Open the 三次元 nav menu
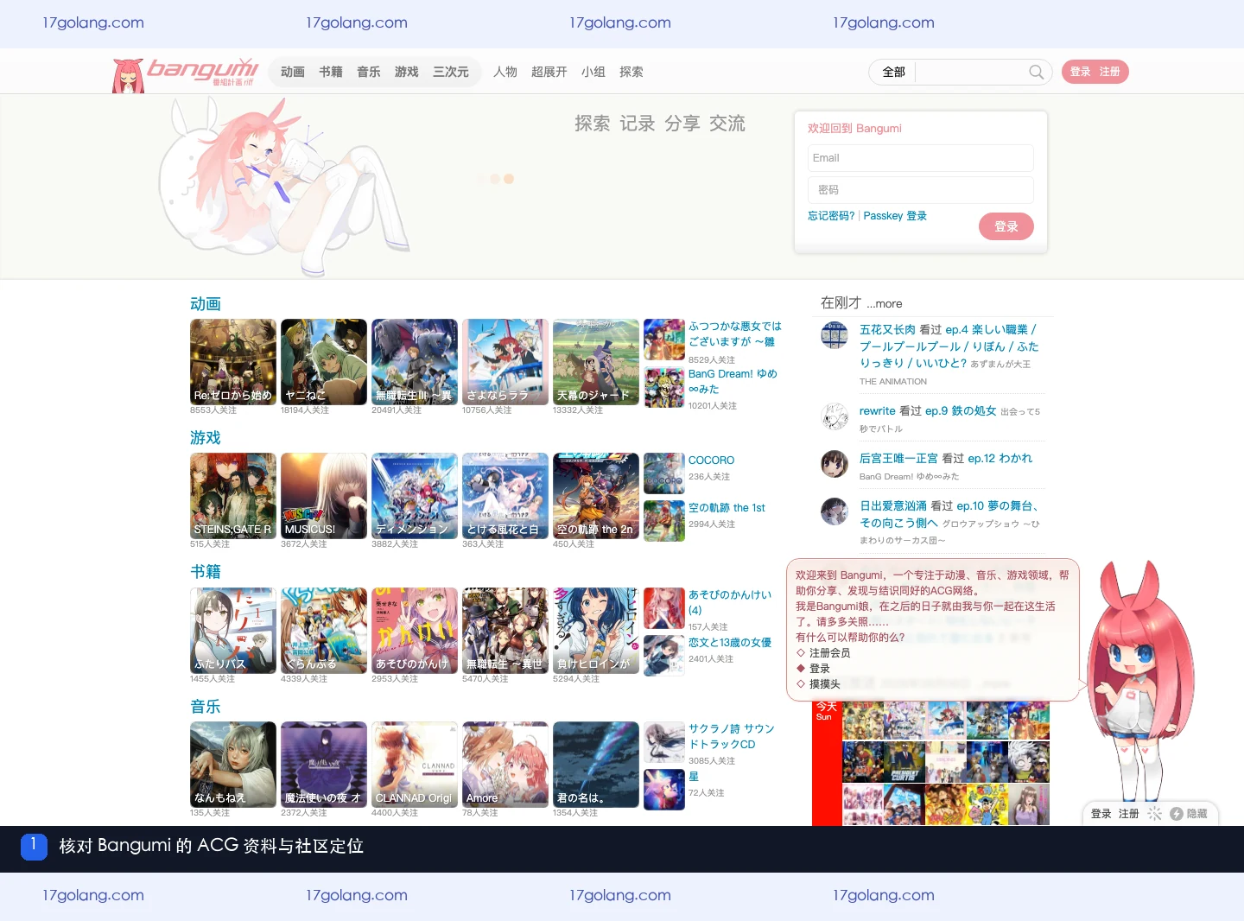This screenshot has height=921, width=1244. (x=451, y=72)
